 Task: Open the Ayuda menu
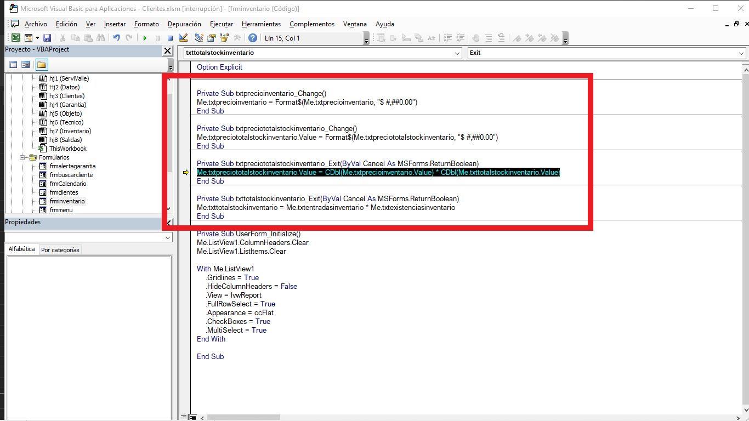385,24
